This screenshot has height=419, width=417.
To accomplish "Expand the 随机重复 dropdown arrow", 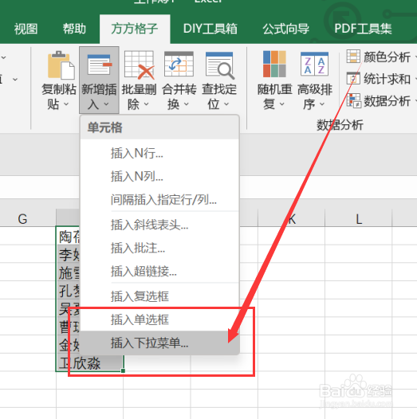I will (281, 104).
